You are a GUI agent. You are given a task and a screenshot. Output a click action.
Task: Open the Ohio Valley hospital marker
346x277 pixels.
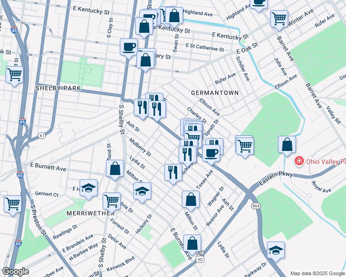tap(299, 162)
